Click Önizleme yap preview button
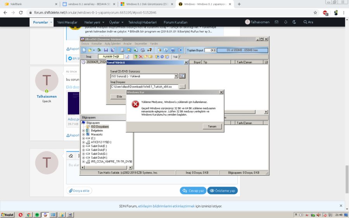Screen dimensions: 349x218 coord(222,191)
